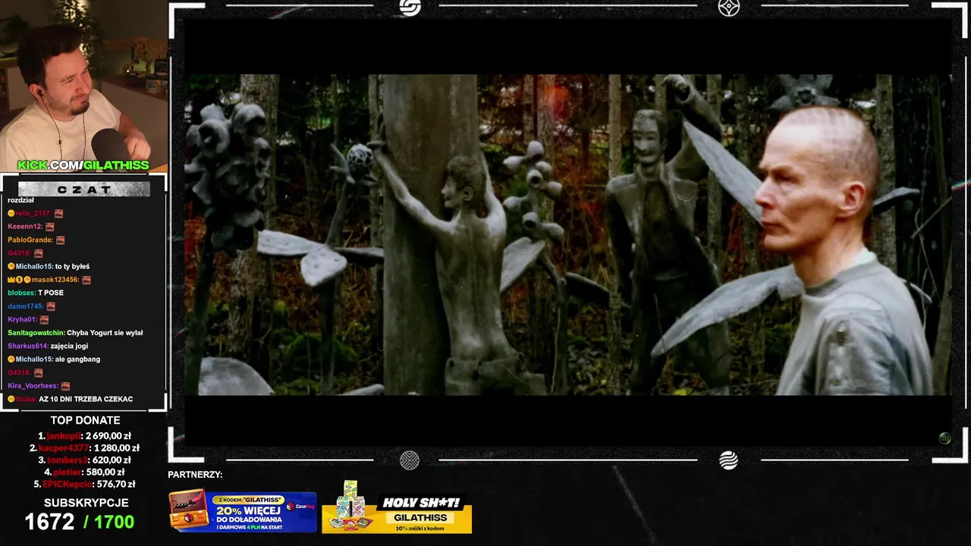The image size is (971, 546).
Task: Click top donor jankopli 2 690,00 zł
Action: pyautogui.click(x=84, y=436)
